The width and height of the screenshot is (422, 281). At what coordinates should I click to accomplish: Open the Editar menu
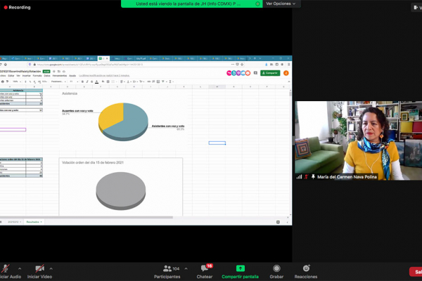11,76
